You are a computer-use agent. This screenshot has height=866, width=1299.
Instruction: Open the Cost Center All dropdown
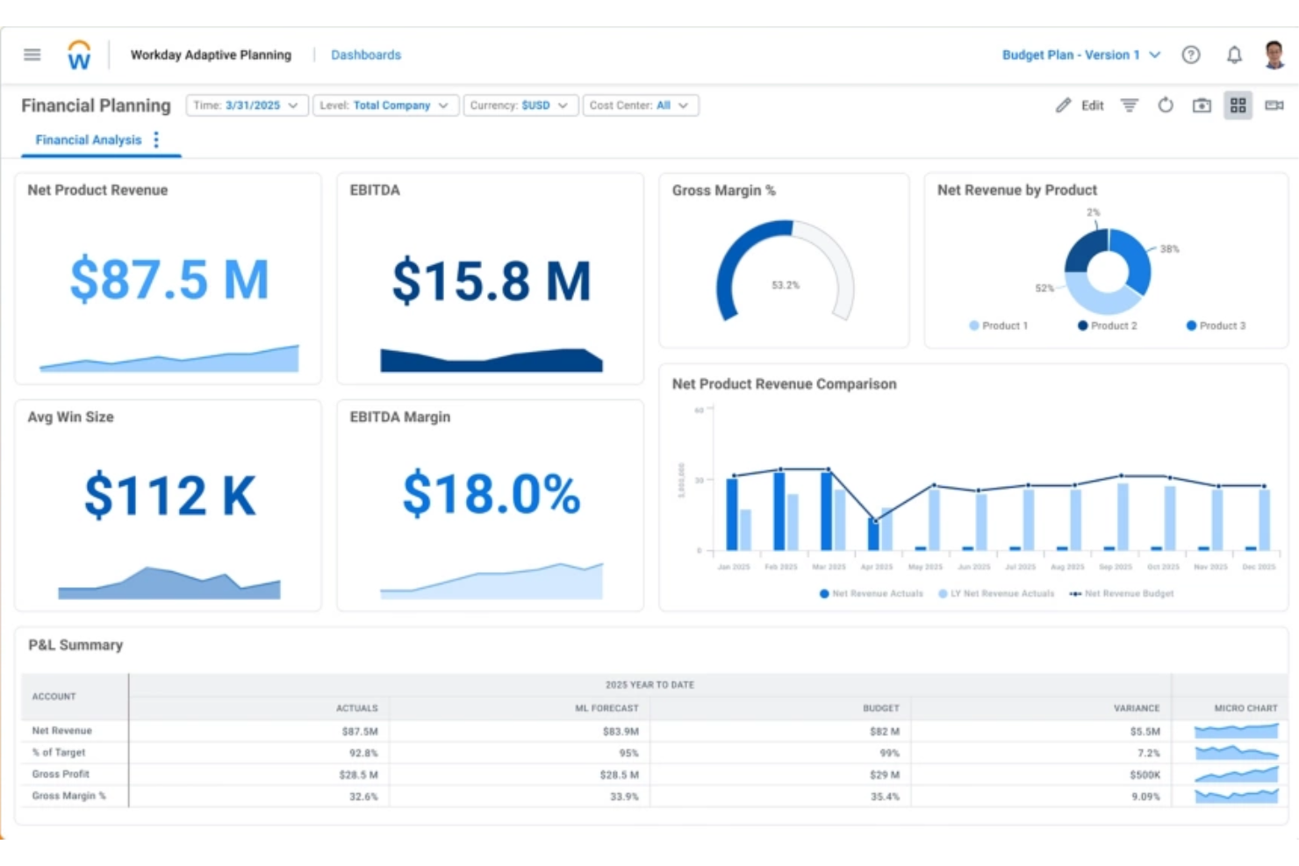[x=641, y=105]
